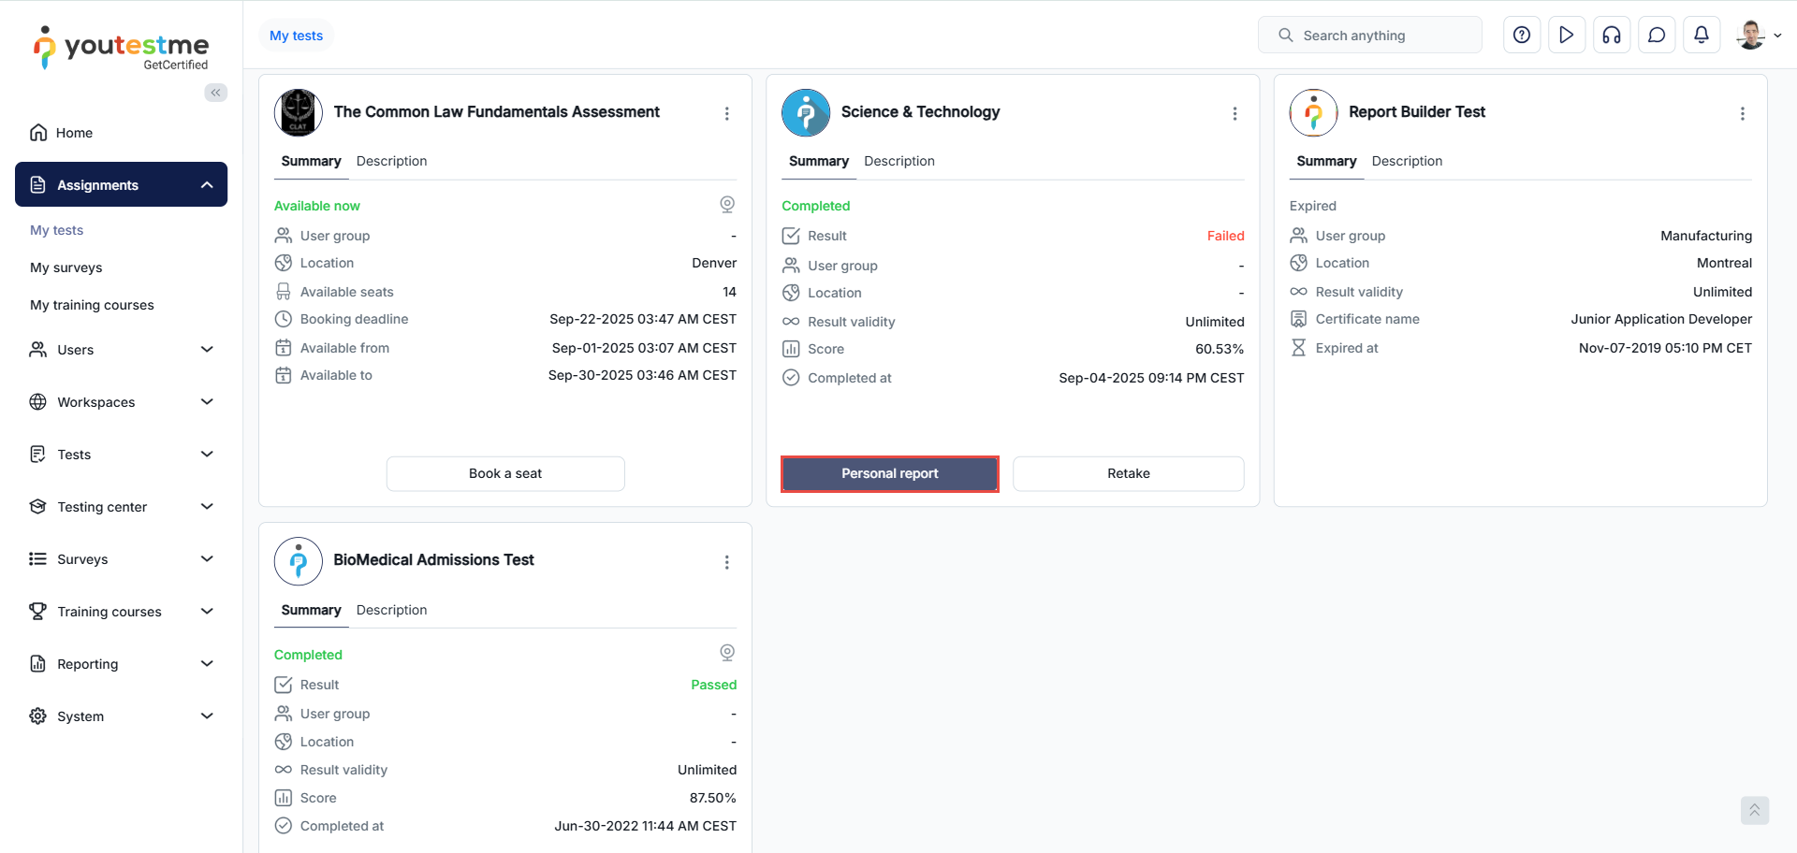Open Report Builder Test three-dot menu
The width and height of the screenshot is (1797, 853).
click(1742, 113)
